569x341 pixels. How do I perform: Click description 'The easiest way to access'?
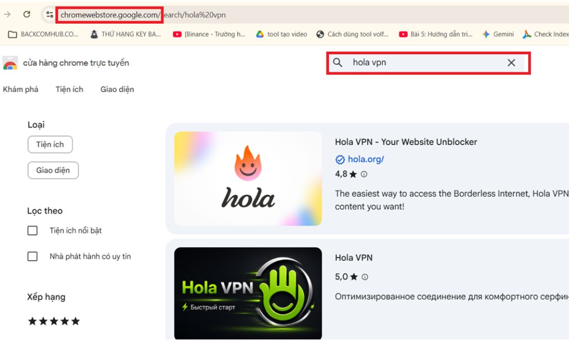click(x=452, y=200)
